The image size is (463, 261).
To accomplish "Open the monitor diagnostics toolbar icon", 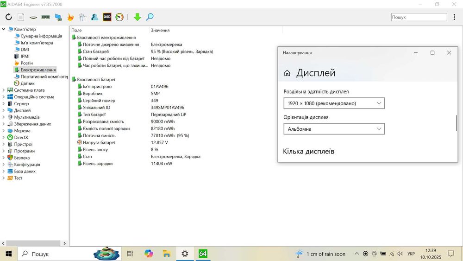I will tap(58, 17).
